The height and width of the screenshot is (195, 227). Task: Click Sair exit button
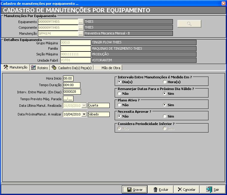click(212, 190)
